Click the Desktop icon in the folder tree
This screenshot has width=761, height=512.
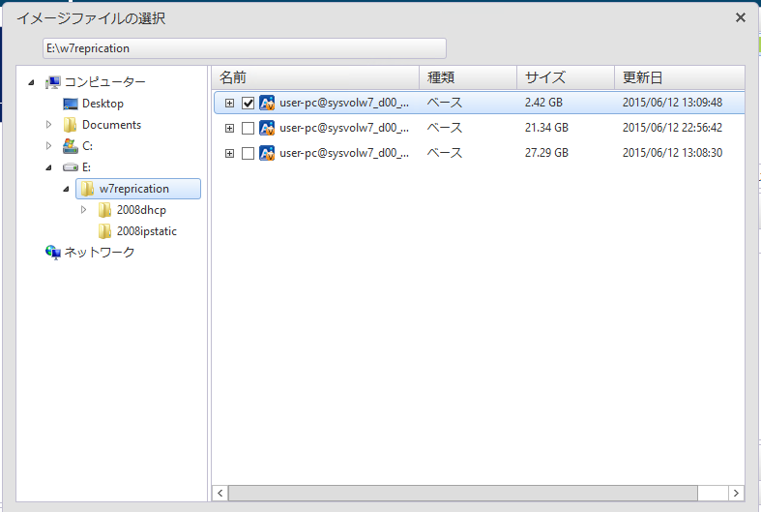click(x=71, y=104)
